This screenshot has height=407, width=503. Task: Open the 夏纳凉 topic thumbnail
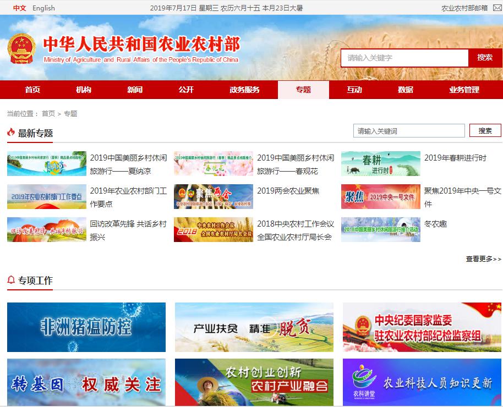47,163
